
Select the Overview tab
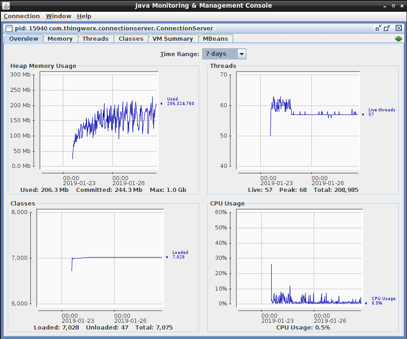point(24,39)
